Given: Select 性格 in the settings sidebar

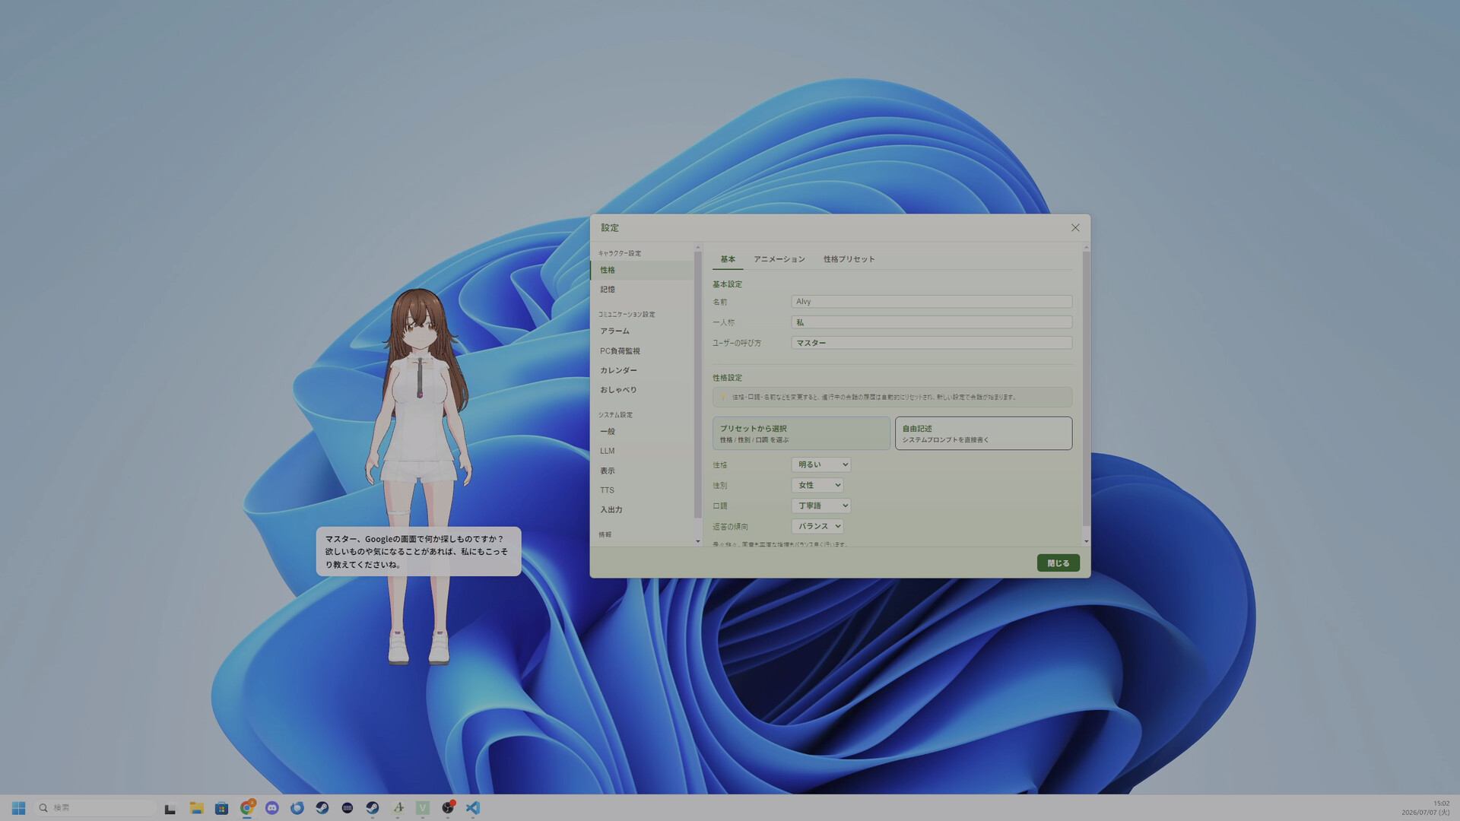Looking at the screenshot, I should [x=642, y=270].
